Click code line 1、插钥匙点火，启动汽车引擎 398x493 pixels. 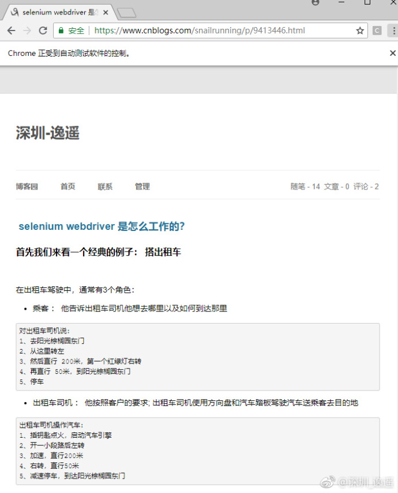66,435
